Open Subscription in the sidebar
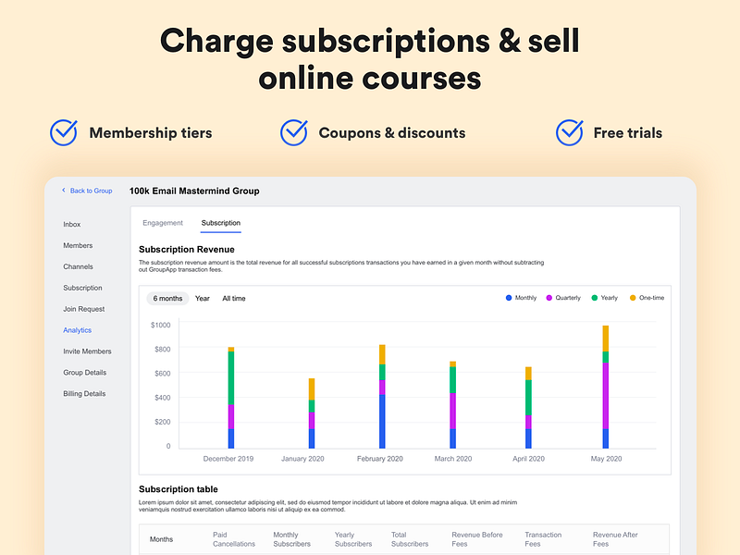The image size is (740, 555). [82, 288]
